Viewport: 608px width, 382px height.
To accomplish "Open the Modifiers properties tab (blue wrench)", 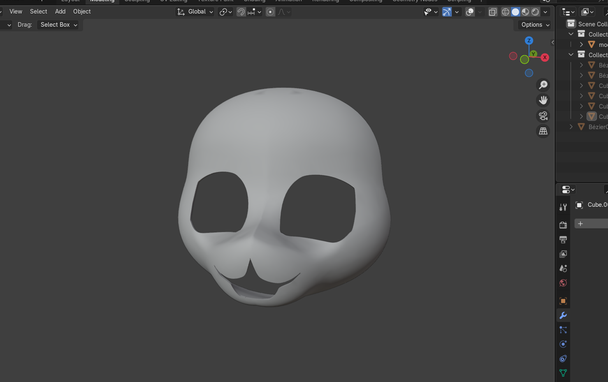I will coord(563,315).
